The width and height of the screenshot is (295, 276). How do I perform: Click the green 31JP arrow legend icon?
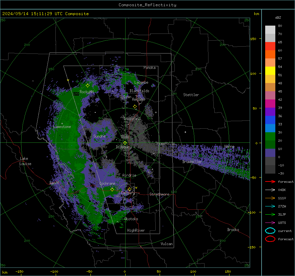270,214
